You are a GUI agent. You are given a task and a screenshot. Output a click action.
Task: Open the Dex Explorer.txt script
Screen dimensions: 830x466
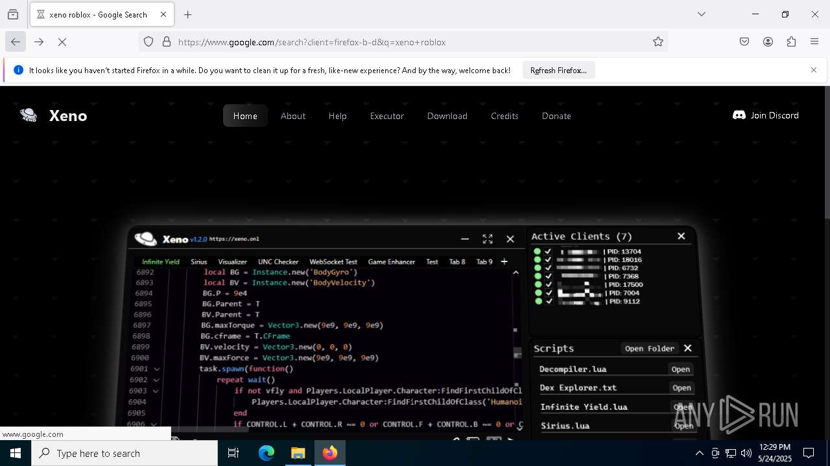(682, 388)
